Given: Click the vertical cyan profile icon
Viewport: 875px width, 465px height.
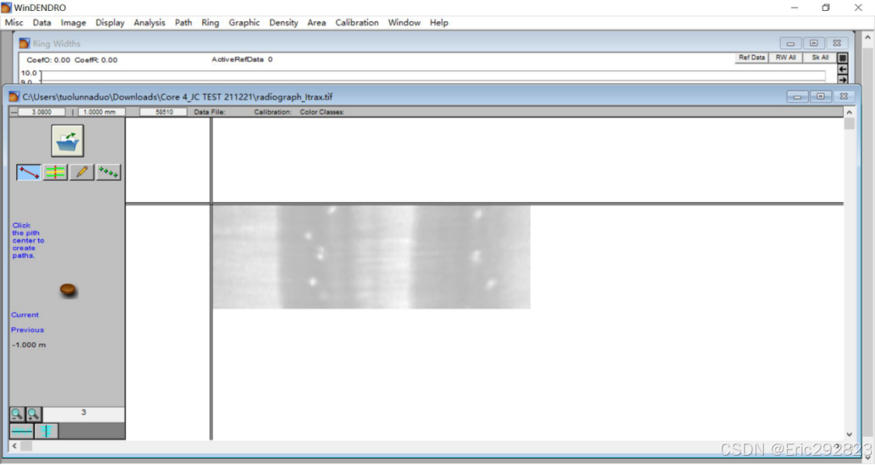Looking at the screenshot, I should point(47,431).
